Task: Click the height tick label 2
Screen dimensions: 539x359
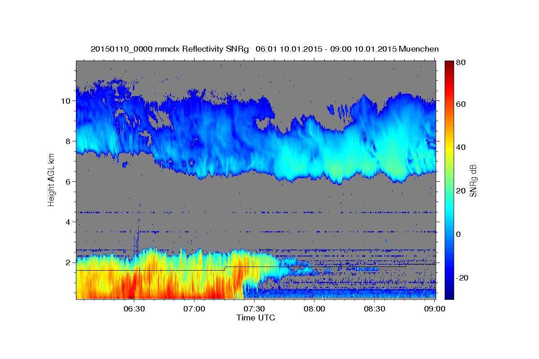Action: [x=68, y=263]
